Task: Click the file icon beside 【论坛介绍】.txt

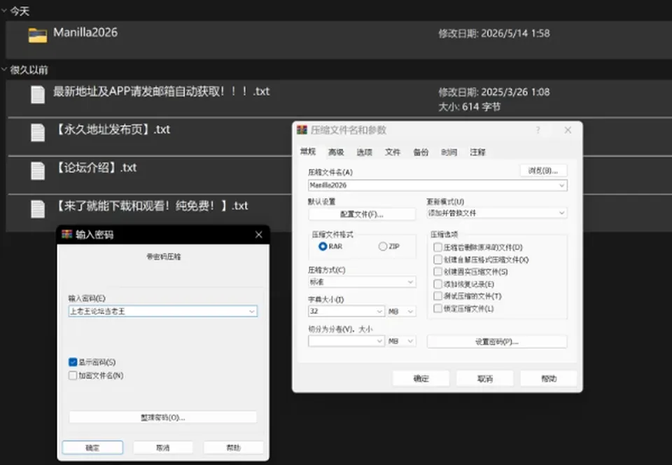Action: click(x=38, y=171)
